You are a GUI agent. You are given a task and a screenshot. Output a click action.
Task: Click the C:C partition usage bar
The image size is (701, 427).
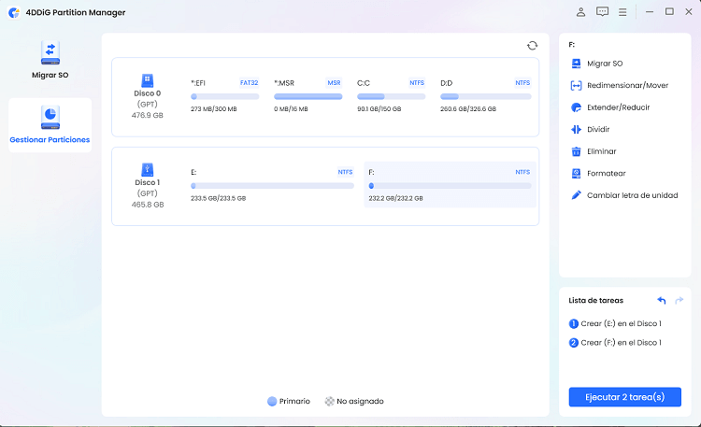coord(392,96)
